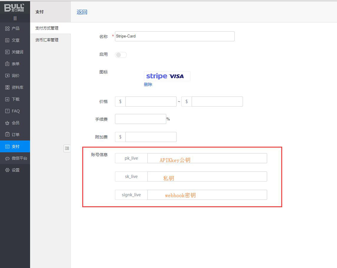Open the 文章 articles sidebar icon

[x=7, y=40]
